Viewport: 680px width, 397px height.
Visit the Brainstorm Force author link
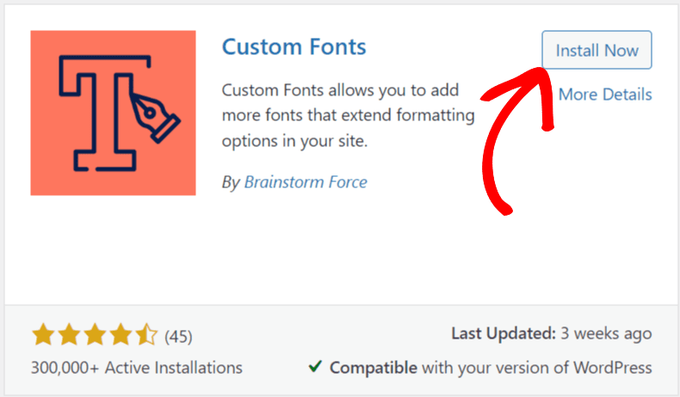coord(306,182)
